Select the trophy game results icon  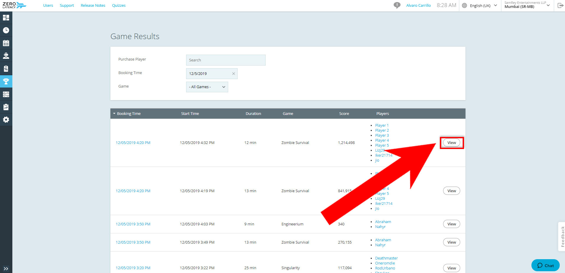point(6,81)
